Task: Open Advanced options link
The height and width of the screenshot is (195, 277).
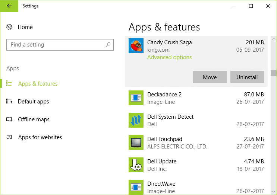Action: coord(169,57)
